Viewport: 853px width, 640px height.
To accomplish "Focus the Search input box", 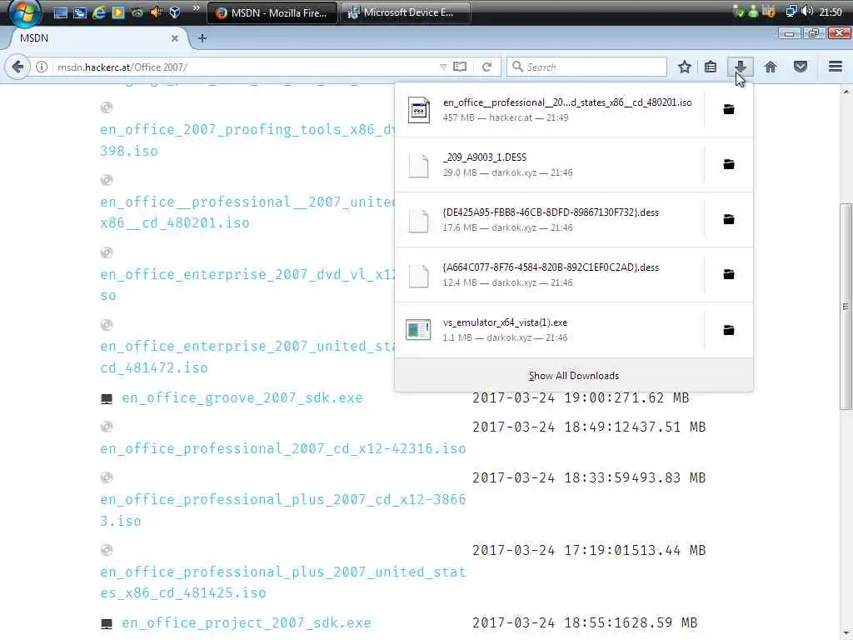I will 586,67.
